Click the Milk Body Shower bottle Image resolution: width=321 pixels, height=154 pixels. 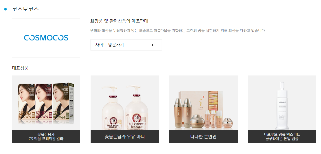pyautogui.click(x=136, y=108)
